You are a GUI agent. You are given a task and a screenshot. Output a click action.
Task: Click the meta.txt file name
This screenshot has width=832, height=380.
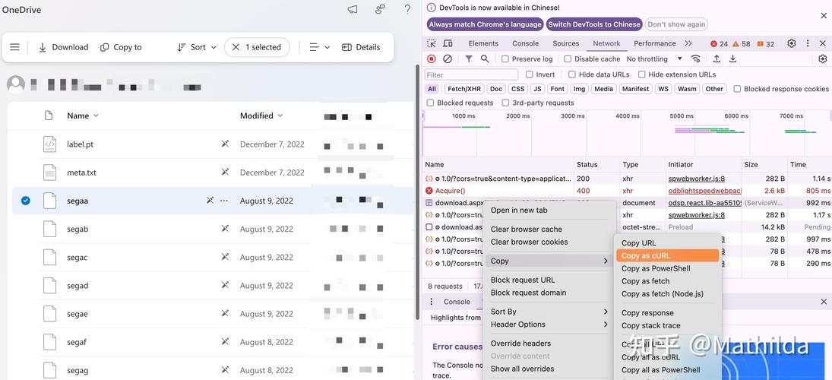pos(81,173)
